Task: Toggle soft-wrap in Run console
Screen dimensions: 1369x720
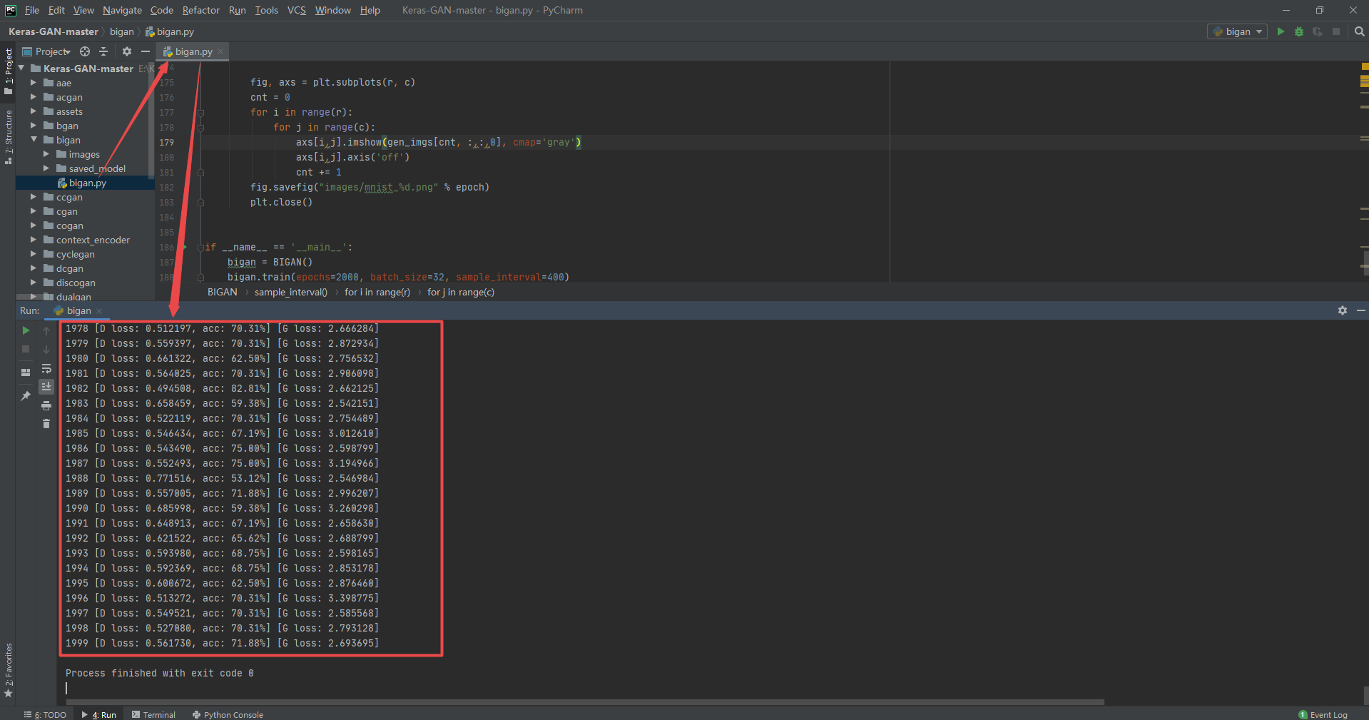Action: [46, 368]
